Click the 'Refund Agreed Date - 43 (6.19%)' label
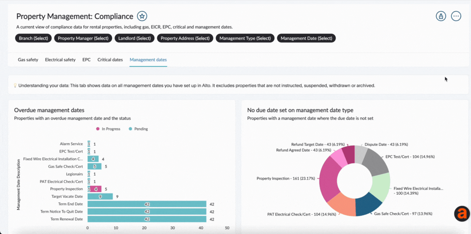 (304, 150)
